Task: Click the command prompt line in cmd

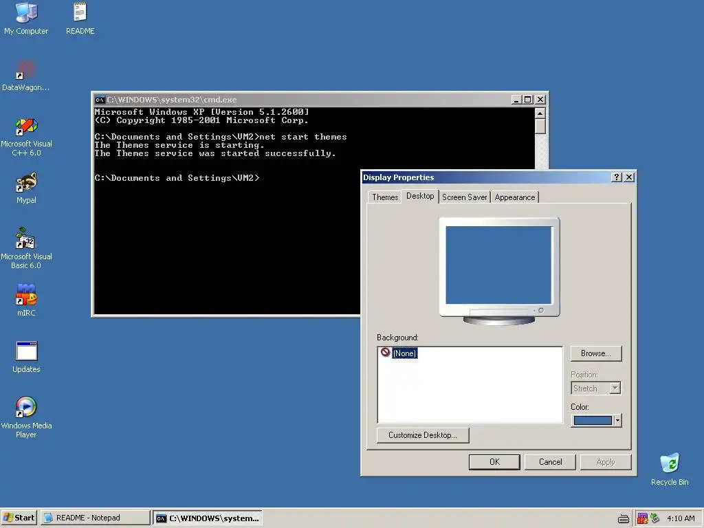Action: (177, 178)
